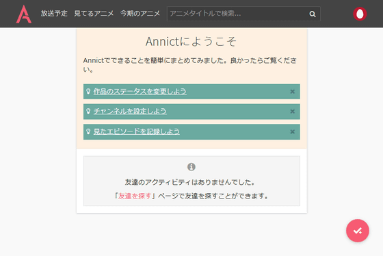Open the 放送予定 menu item
This screenshot has width=383, height=256.
[54, 14]
